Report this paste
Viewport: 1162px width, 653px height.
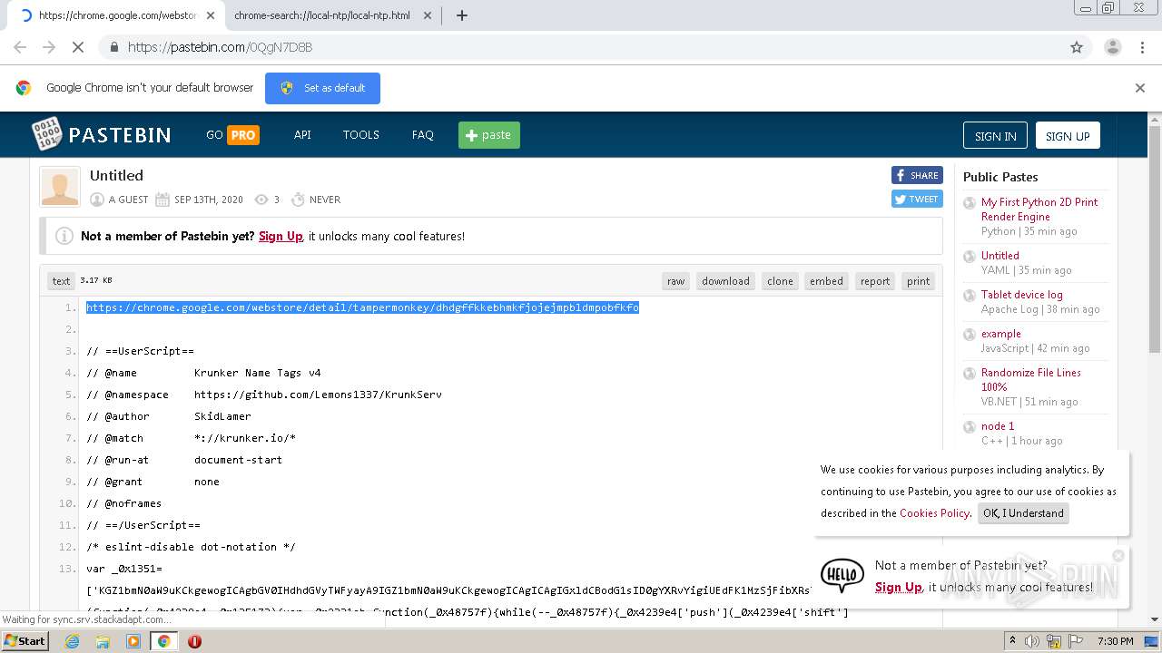pyautogui.click(x=875, y=281)
